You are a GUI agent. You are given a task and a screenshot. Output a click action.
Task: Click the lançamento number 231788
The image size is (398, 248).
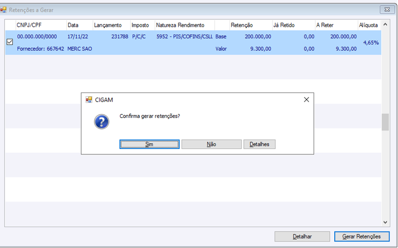(x=120, y=36)
